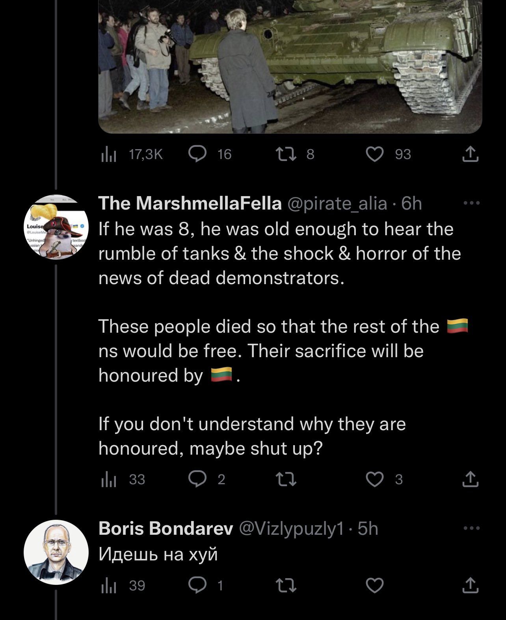
Task: Retweet The MarshmellaFella's tweet
Action: (x=286, y=479)
